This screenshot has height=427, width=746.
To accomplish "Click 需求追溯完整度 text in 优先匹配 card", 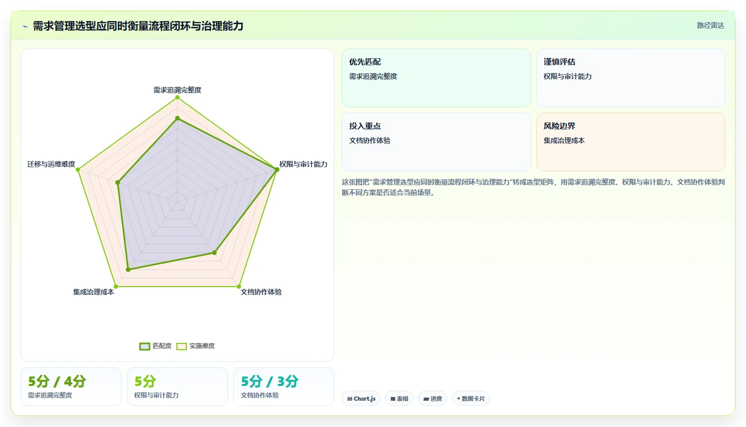I will tap(373, 76).
